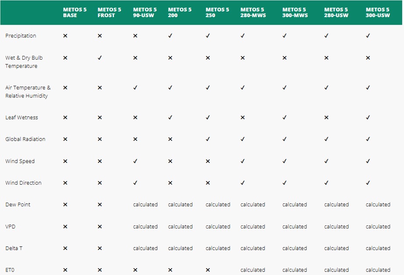Click Dew Point 'calculated' under METOS 5 250
Screen dimensions: 404x275
[x=218, y=205]
